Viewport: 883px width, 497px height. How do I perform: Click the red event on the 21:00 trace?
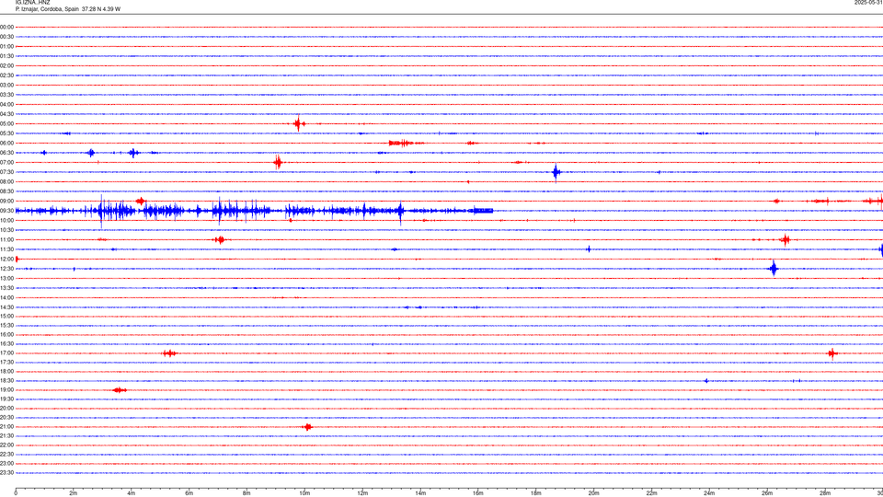click(307, 427)
